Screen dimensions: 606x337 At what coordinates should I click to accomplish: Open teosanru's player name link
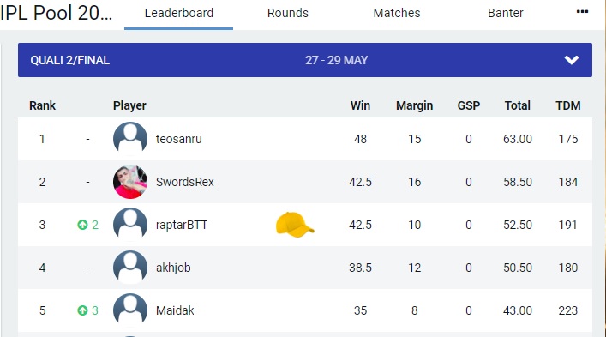click(x=179, y=139)
